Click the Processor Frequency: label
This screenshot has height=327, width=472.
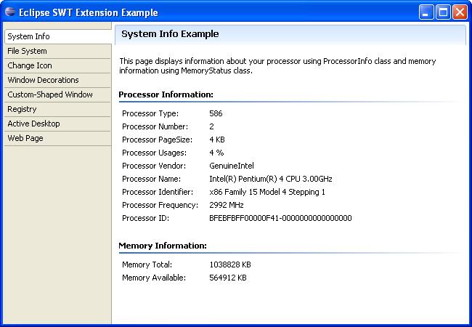[160, 205]
